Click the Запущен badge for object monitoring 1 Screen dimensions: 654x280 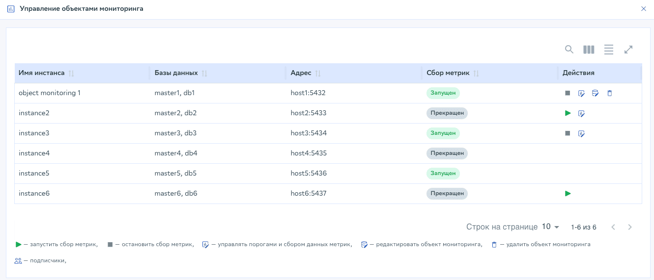[x=443, y=93]
